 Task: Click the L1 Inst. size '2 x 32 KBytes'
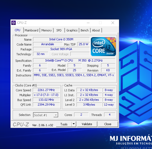(89, 95)
